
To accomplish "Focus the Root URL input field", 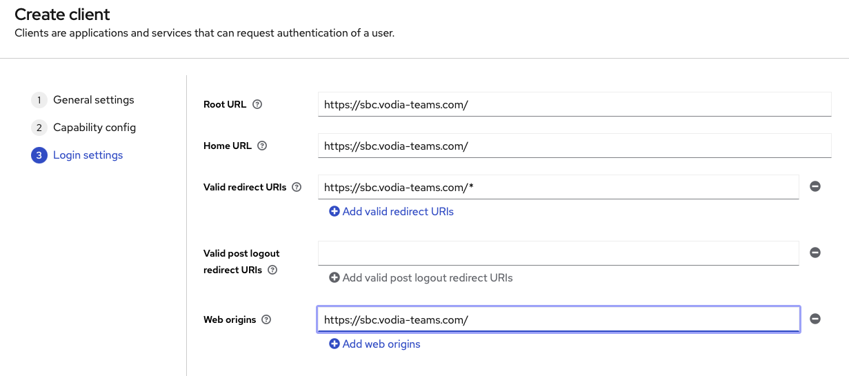I will [575, 105].
